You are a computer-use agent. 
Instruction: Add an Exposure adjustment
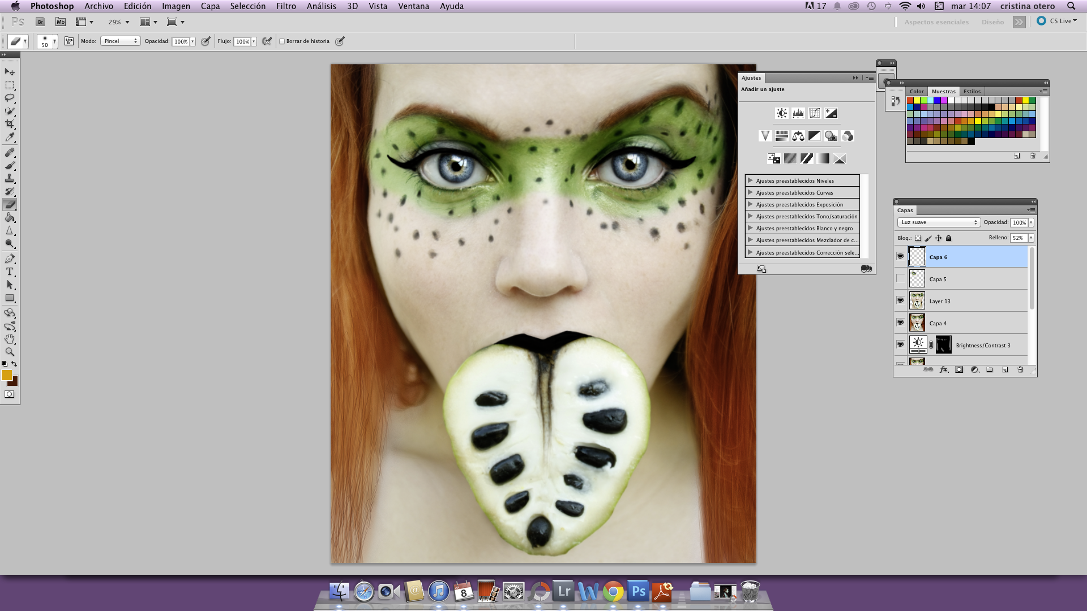tap(831, 113)
